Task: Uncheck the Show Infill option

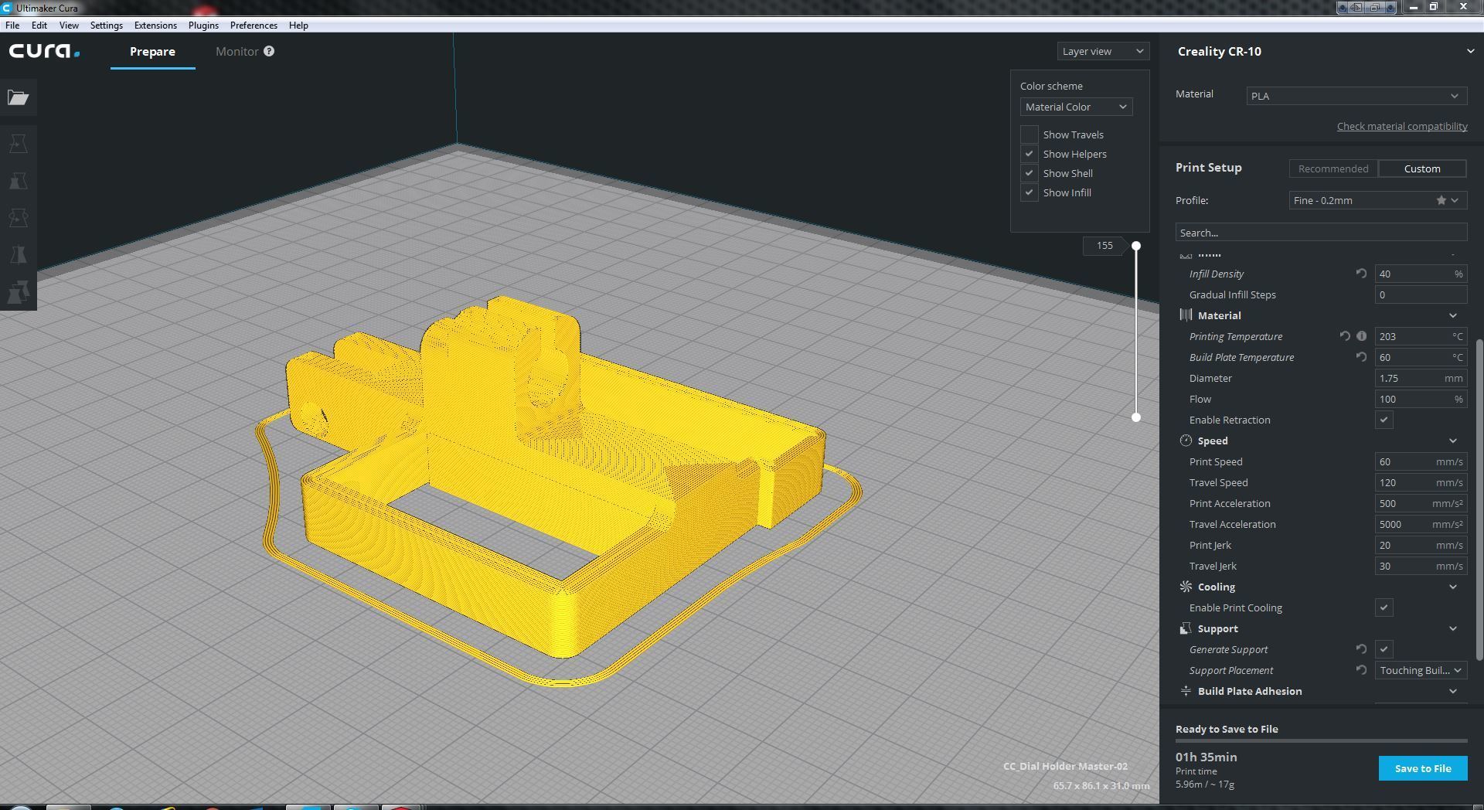Action: click(1029, 192)
